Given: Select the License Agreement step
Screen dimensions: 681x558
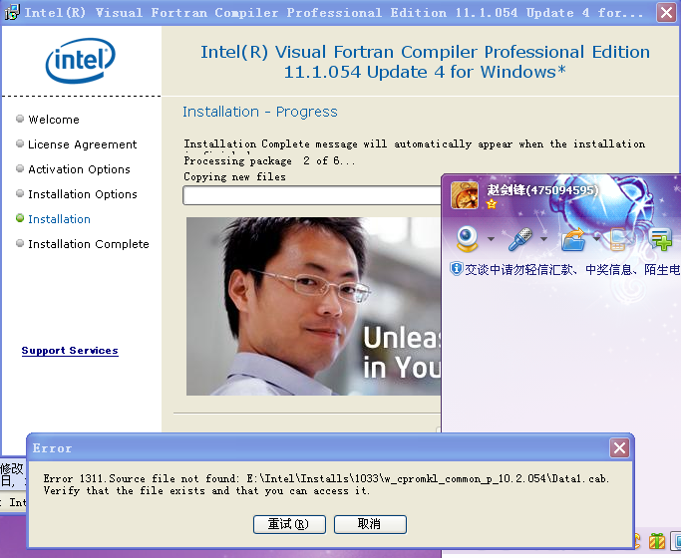Looking at the screenshot, I should click(x=82, y=144).
